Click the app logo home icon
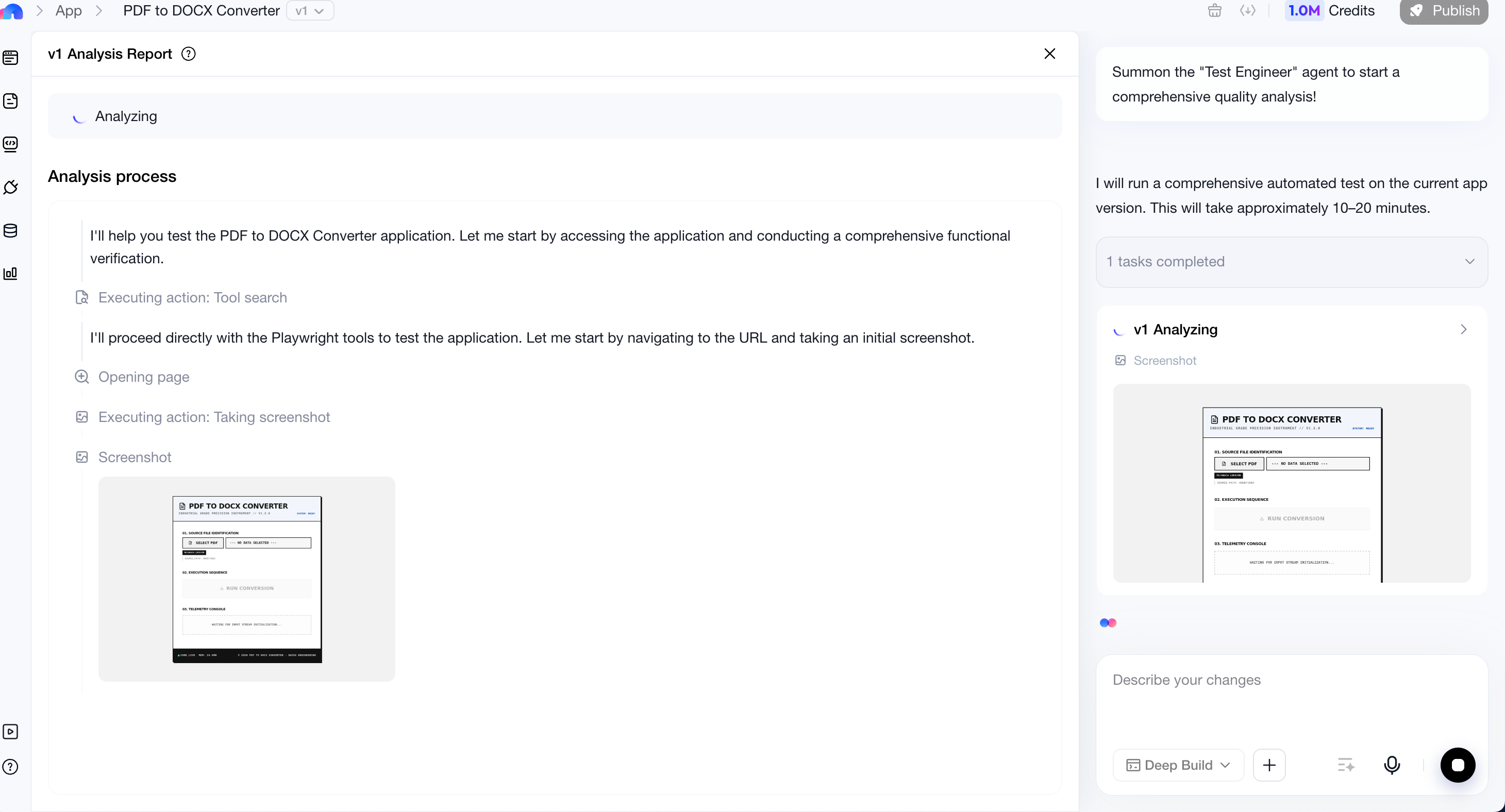This screenshot has height=812, width=1505. coord(12,10)
